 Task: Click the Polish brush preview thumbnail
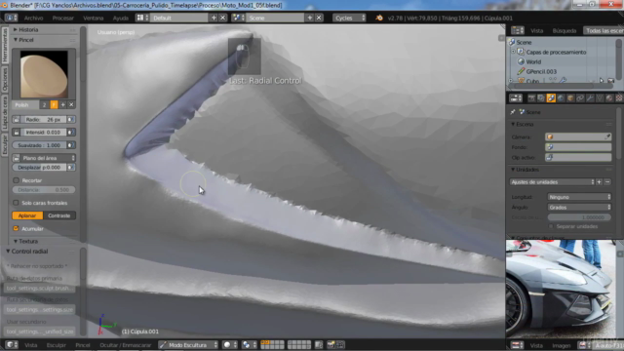click(x=44, y=74)
